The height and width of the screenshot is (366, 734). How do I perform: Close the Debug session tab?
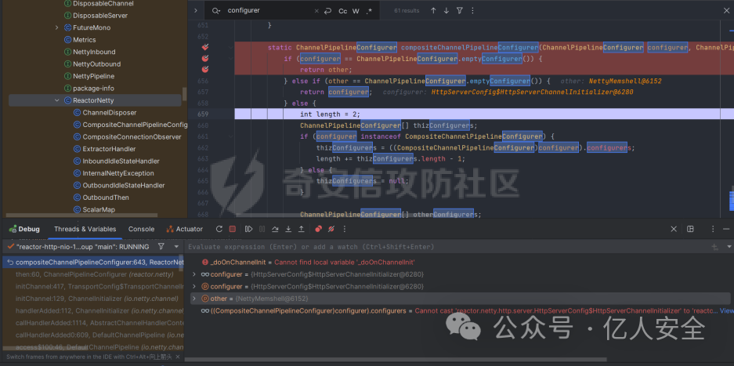(674, 229)
